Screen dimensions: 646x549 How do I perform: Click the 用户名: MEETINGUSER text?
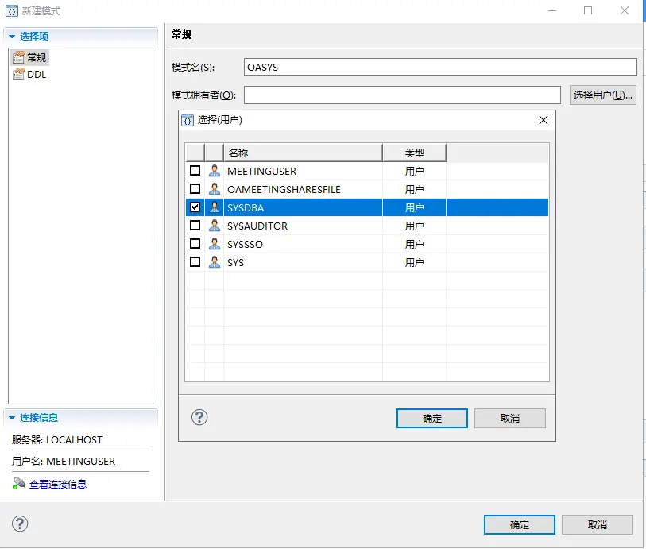tap(64, 462)
